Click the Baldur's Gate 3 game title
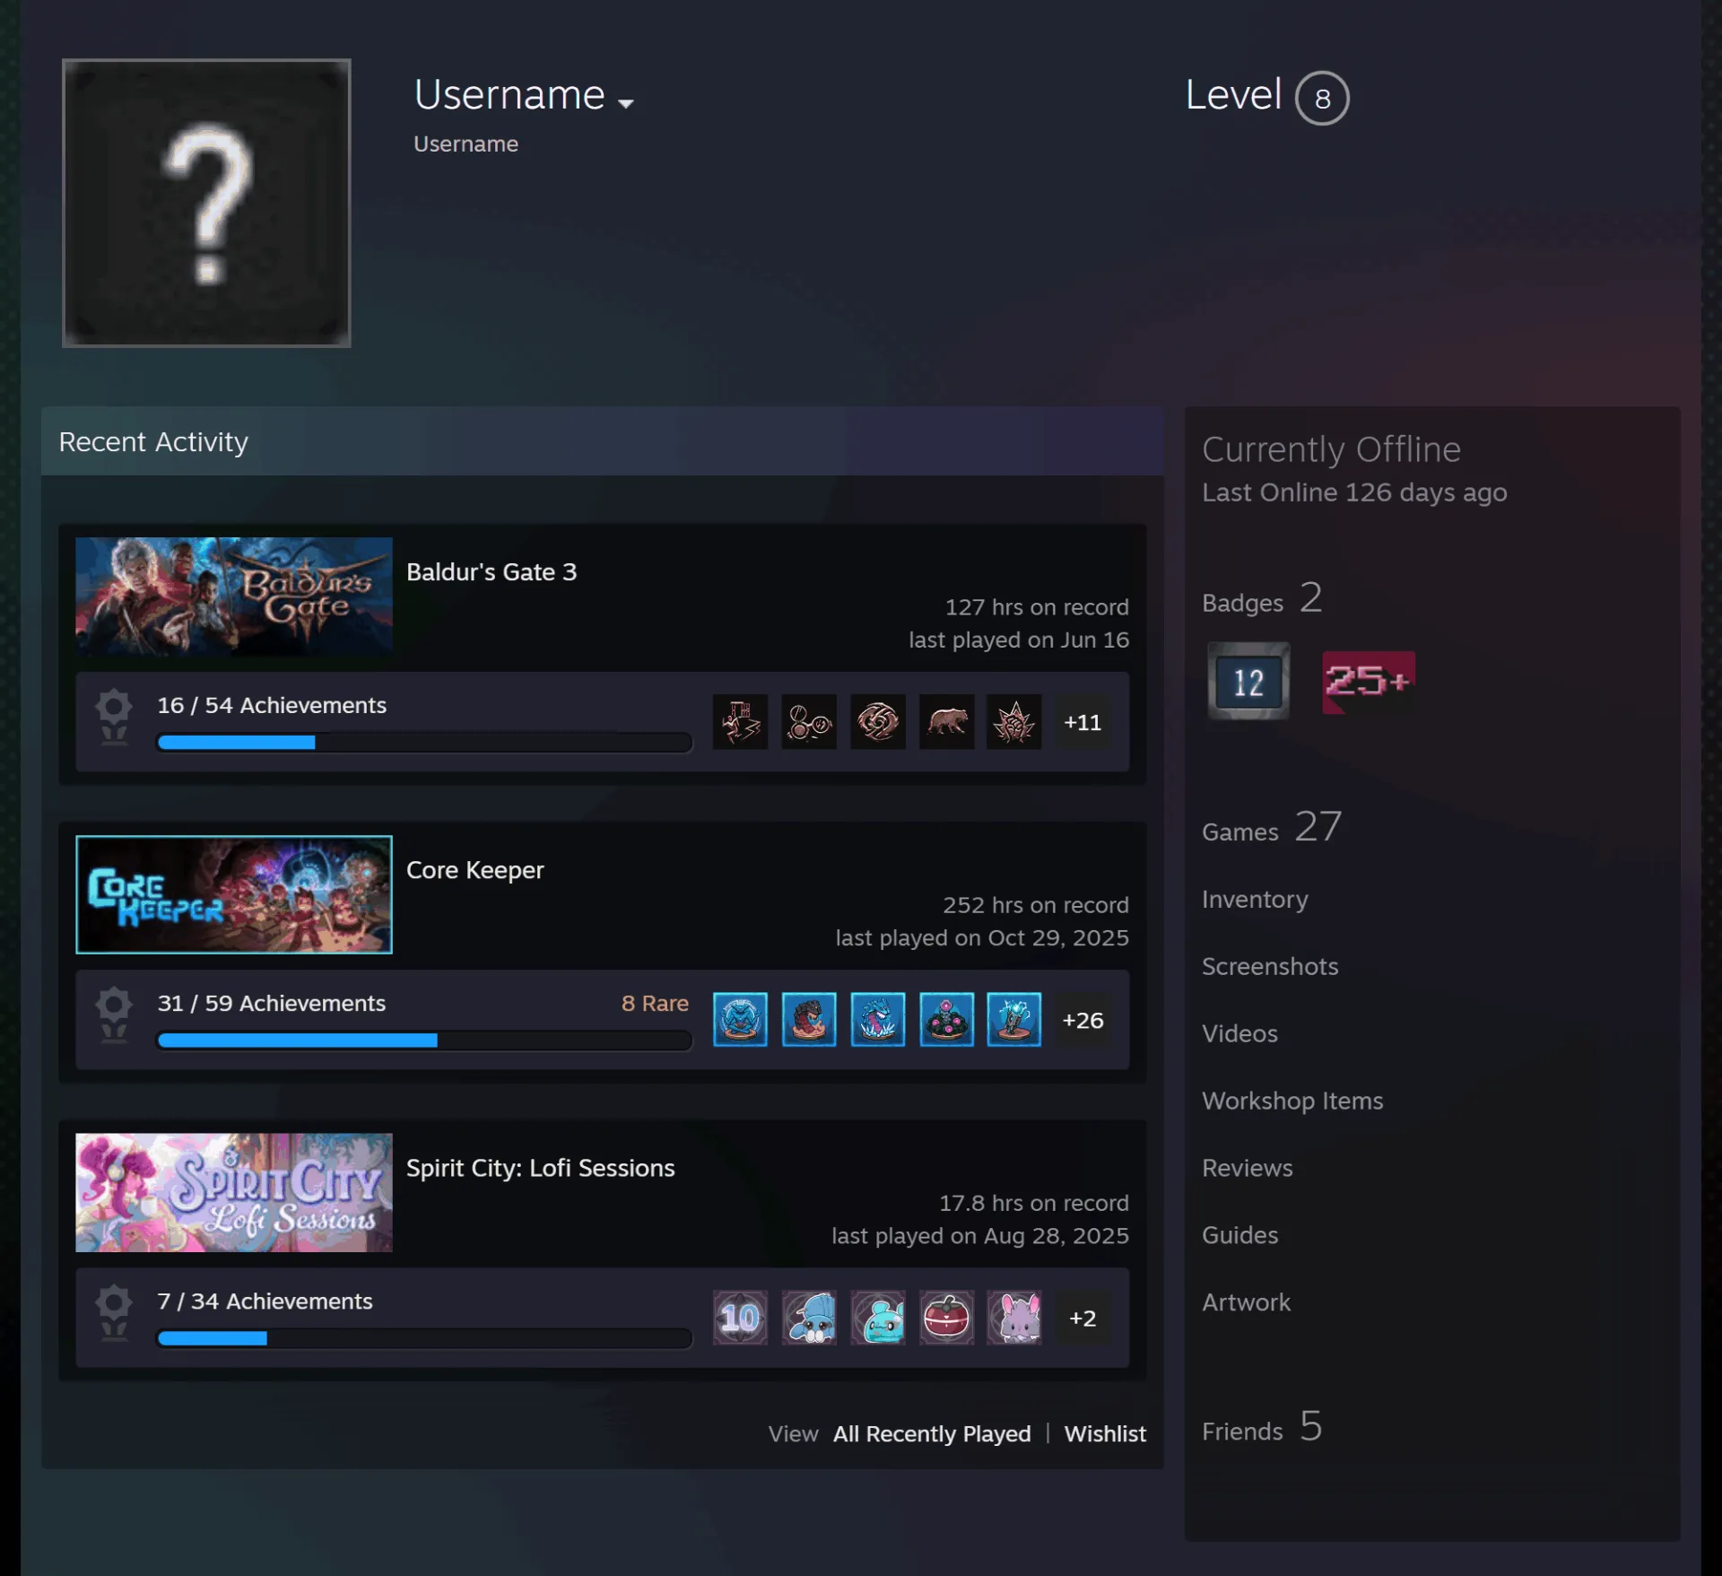Screen dimensions: 1722x1576 [491, 572]
